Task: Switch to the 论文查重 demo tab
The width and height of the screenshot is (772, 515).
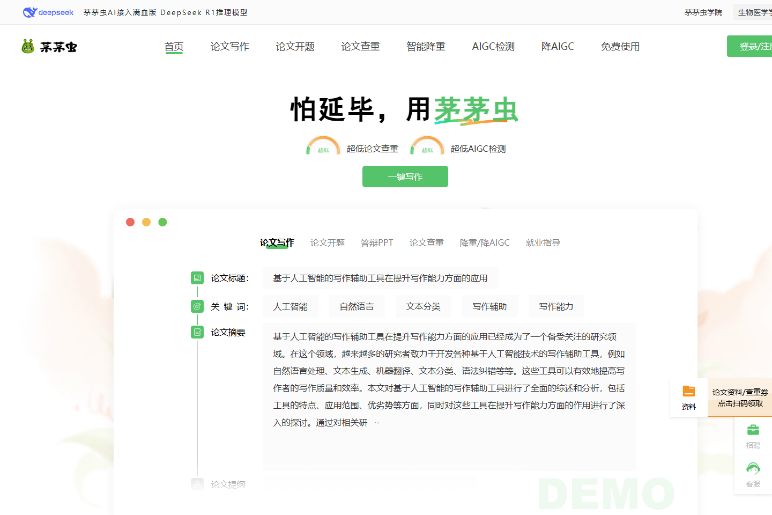Action: tap(427, 242)
